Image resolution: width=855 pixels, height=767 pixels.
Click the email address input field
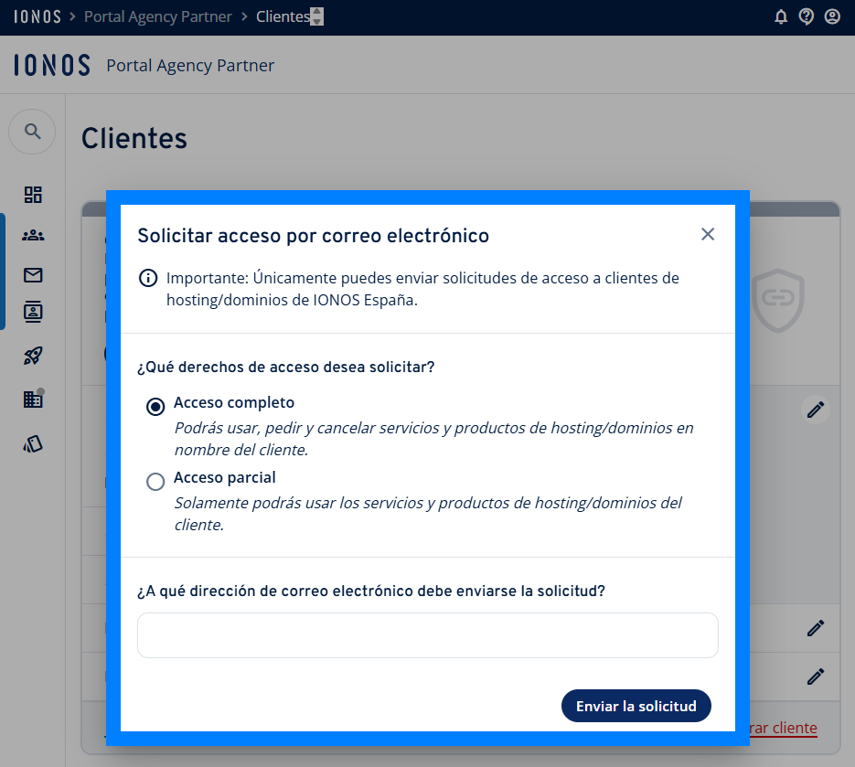pos(427,635)
